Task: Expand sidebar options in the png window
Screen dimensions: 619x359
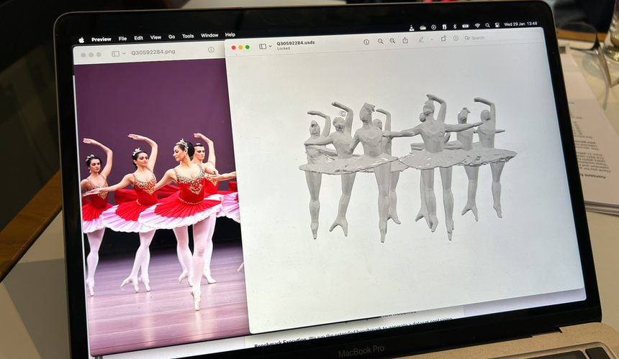Action: click(124, 53)
